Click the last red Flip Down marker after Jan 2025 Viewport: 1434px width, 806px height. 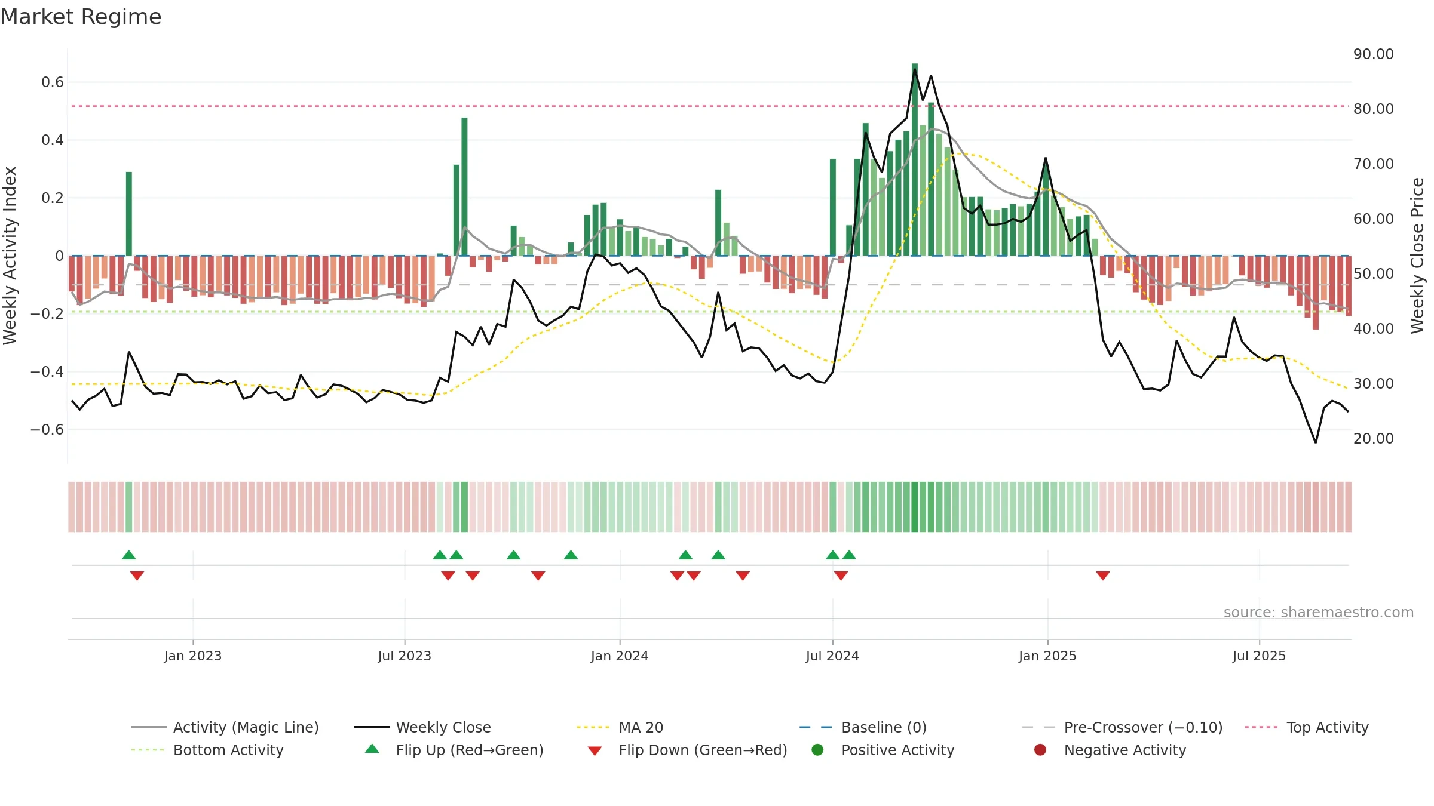pyautogui.click(x=1103, y=576)
